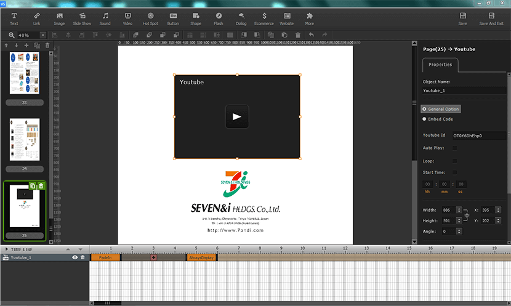Select the Youtube_1 layer row
The image size is (511, 306).
point(45,257)
